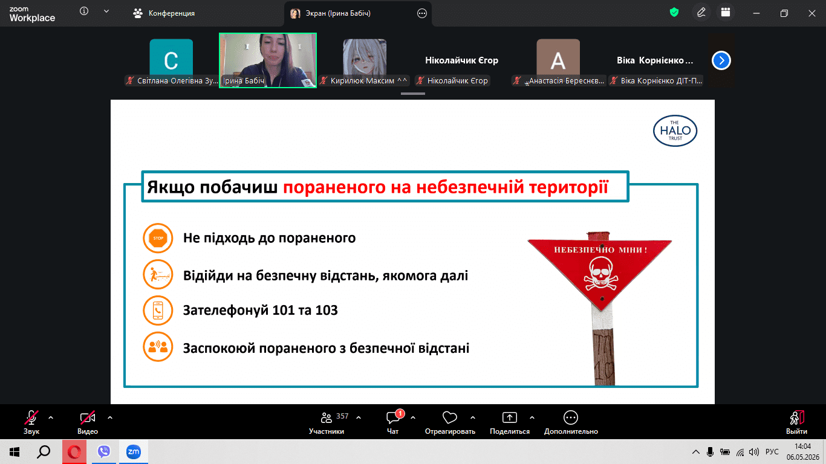
Task: Expand the share options arrow beside Поделиться
Action: point(532,417)
